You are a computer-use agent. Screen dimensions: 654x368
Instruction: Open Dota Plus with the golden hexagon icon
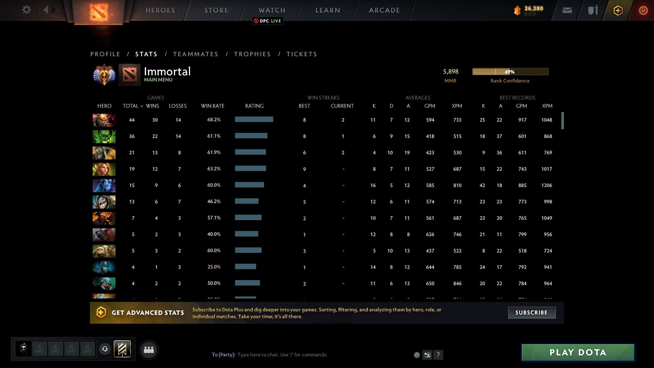tap(618, 10)
